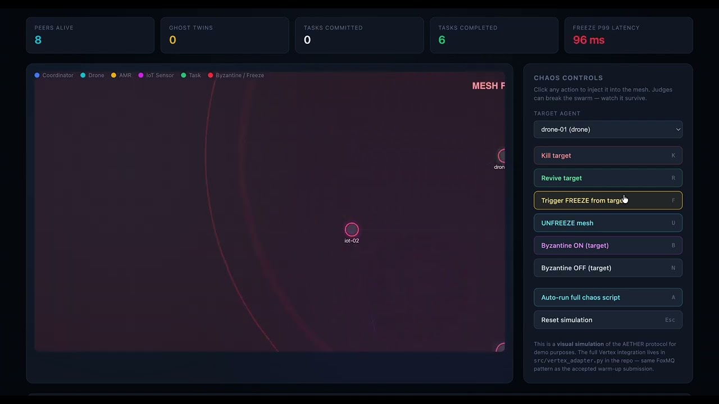Click the Ghost Twins value 0

coord(172,40)
